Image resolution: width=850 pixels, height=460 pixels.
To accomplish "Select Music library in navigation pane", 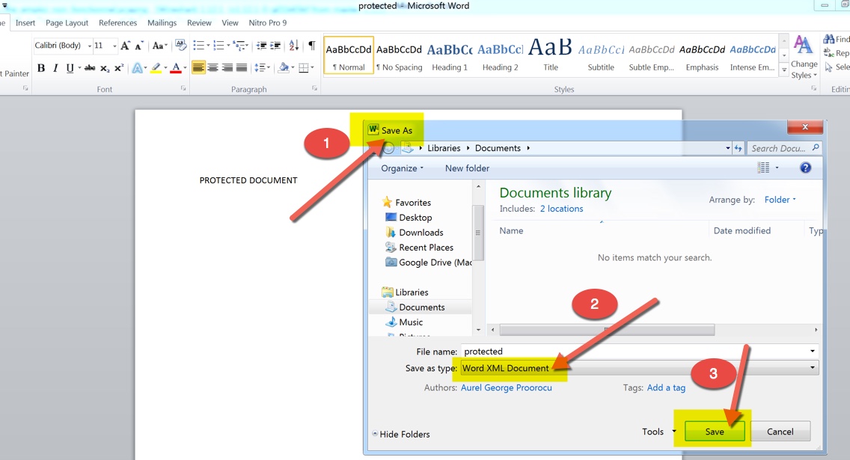I will point(404,322).
